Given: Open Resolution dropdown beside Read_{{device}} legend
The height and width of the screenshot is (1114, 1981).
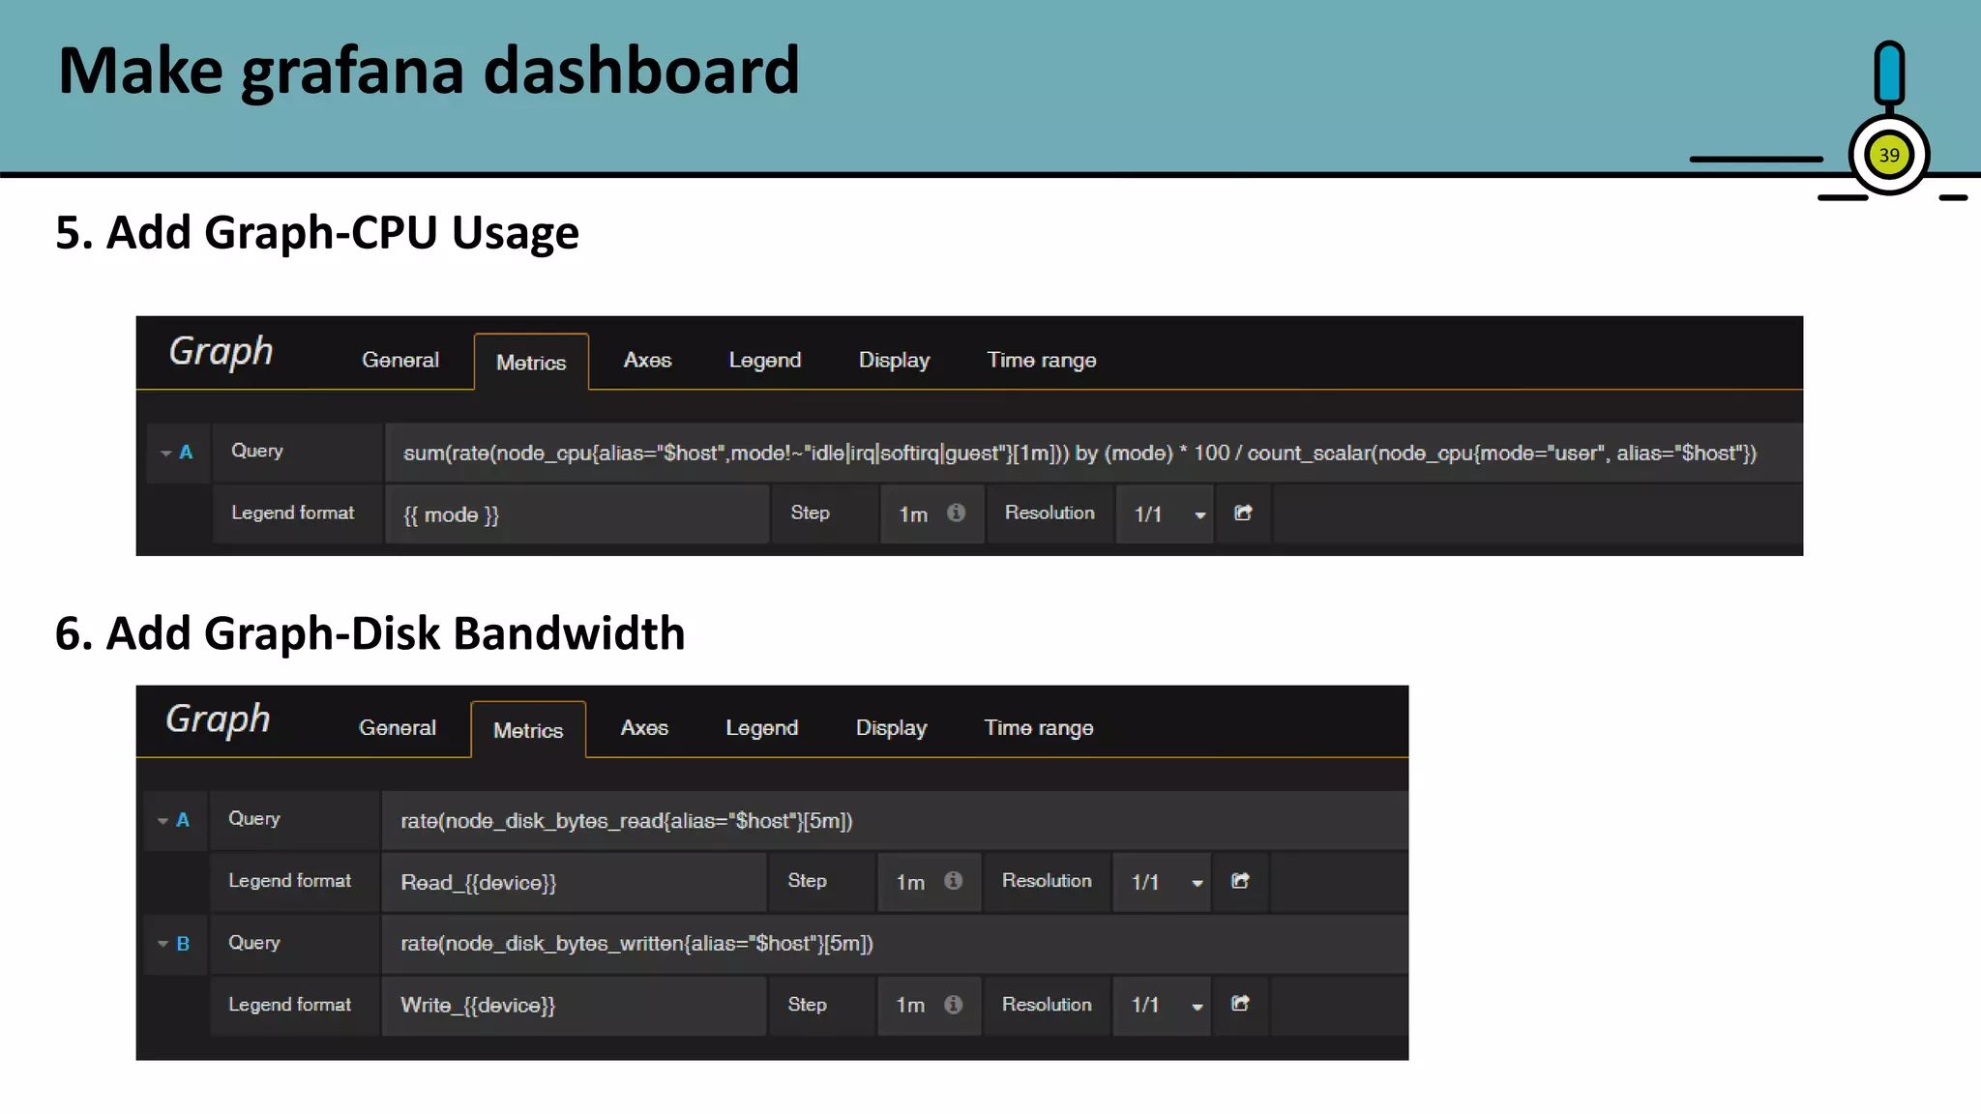Looking at the screenshot, I should pos(1164,882).
